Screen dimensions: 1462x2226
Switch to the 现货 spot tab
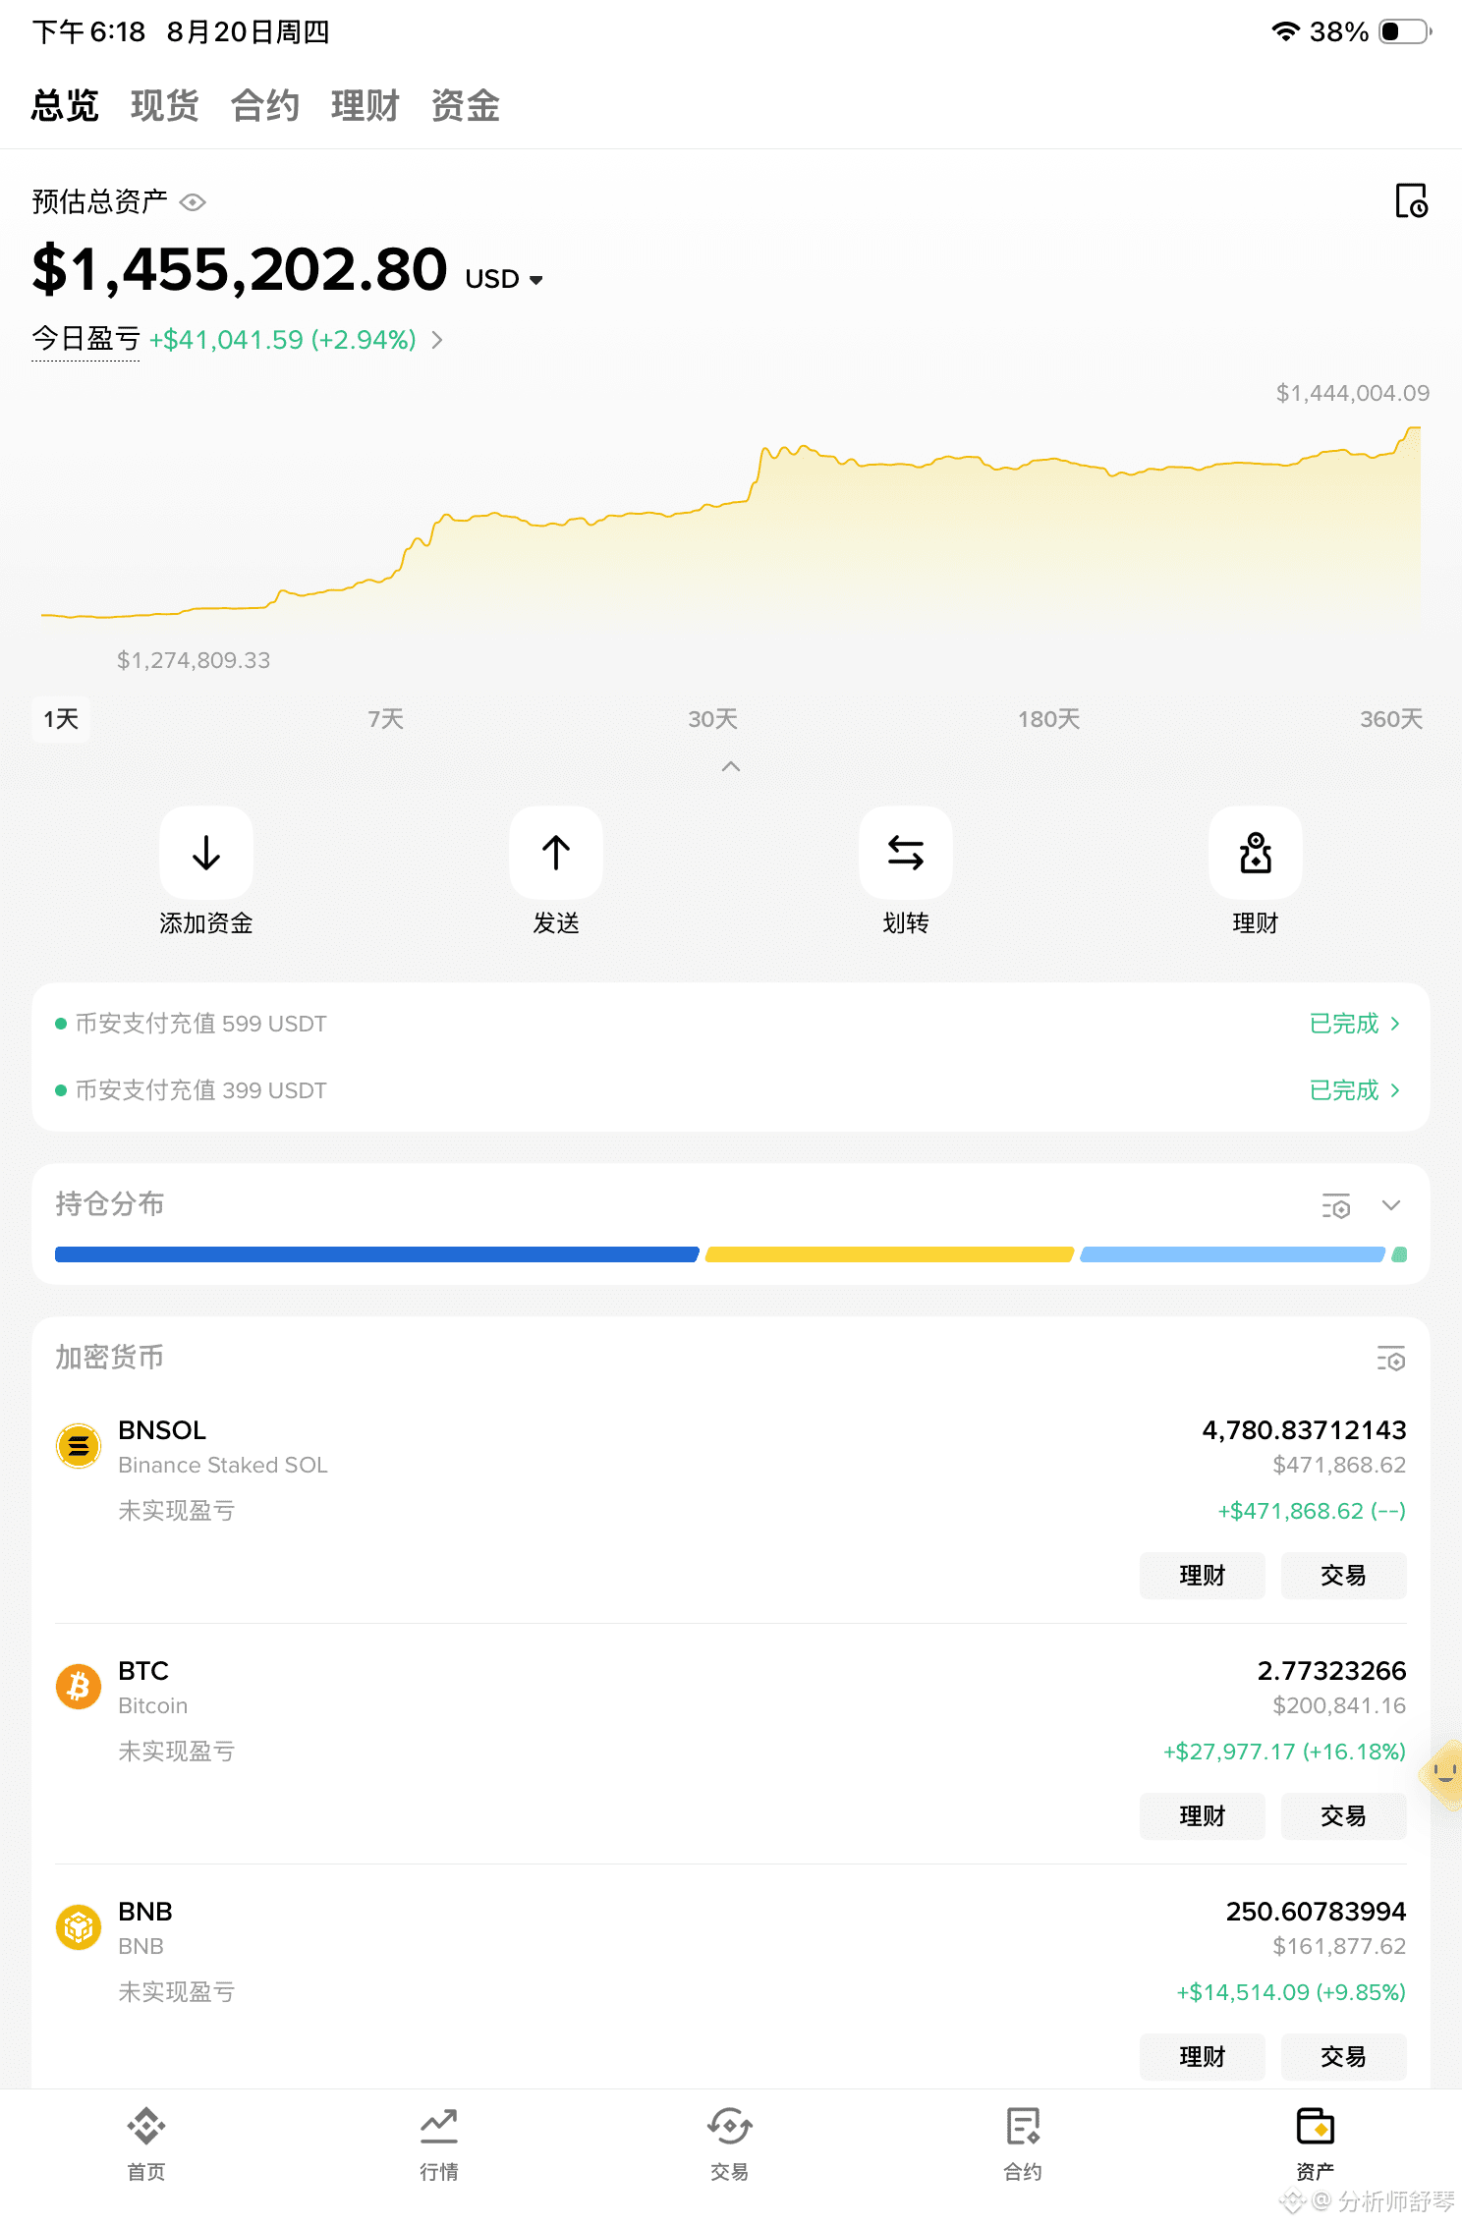[165, 105]
